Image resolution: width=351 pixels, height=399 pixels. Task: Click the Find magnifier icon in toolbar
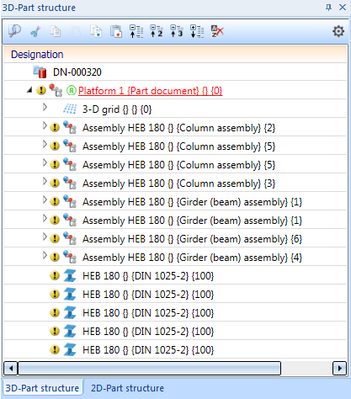(14, 31)
